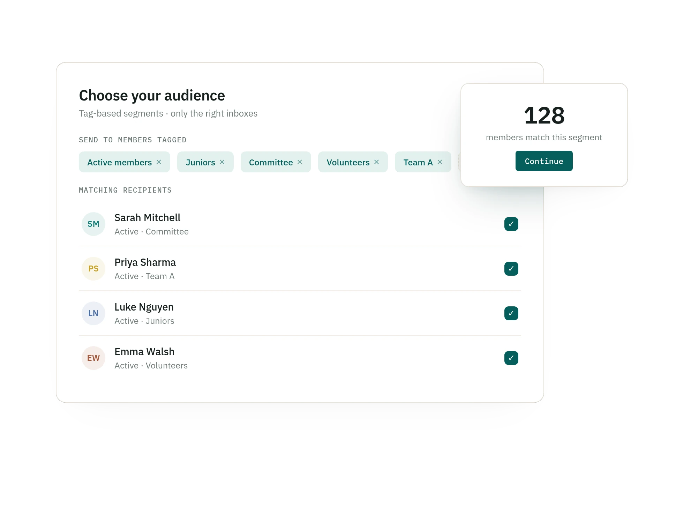Select the Juniors tag label
The width and height of the screenshot is (676, 507).
point(200,163)
